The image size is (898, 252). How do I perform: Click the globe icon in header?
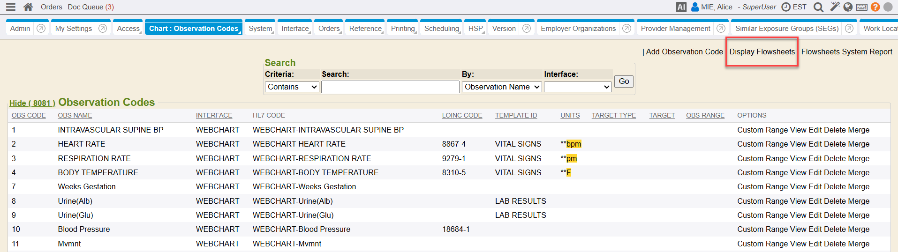(x=848, y=7)
